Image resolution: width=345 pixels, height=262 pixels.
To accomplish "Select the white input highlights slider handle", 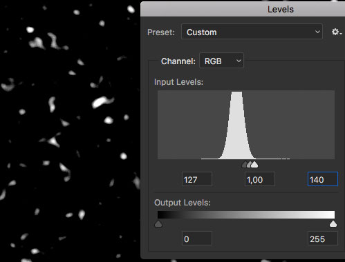I will click(x=254, y=165).
